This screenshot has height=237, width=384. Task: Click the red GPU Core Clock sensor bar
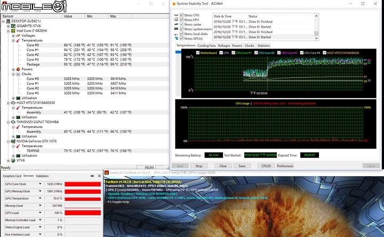coord(83,184)
